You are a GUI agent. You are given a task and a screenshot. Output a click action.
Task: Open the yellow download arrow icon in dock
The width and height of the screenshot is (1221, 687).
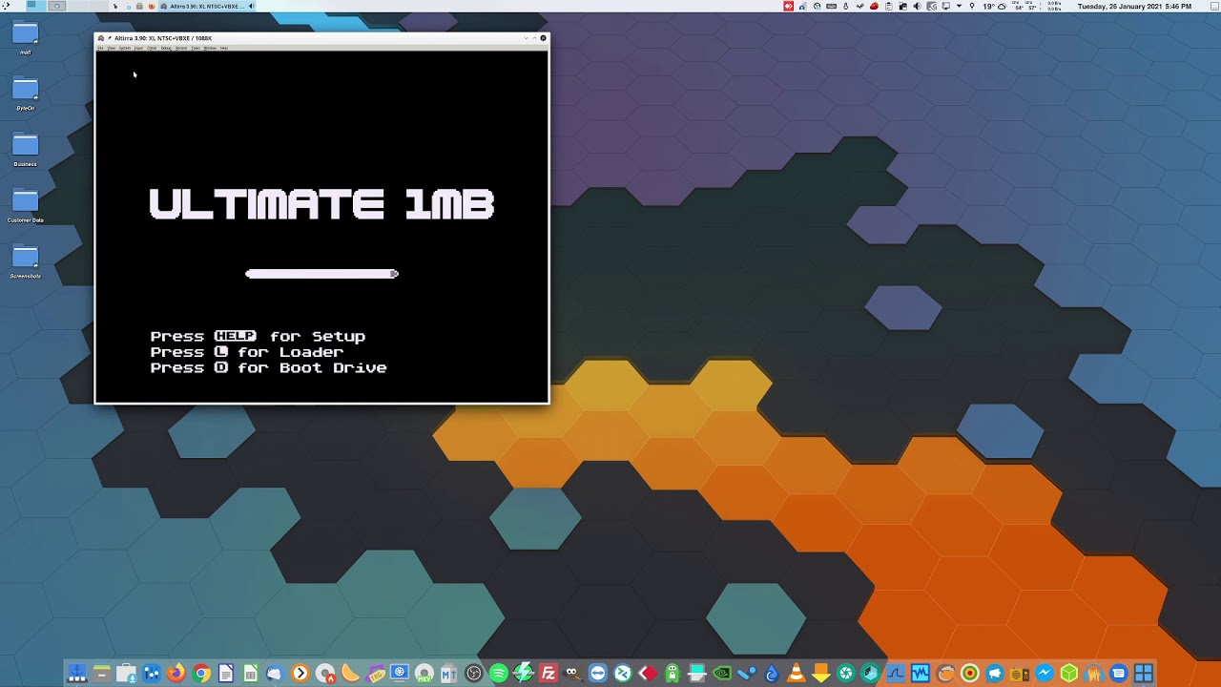coord(820,674)
